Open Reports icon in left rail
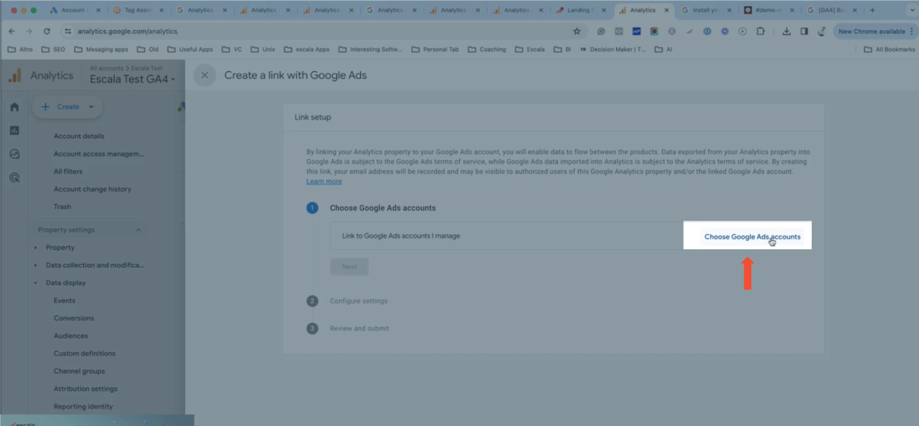 (14, 130)
